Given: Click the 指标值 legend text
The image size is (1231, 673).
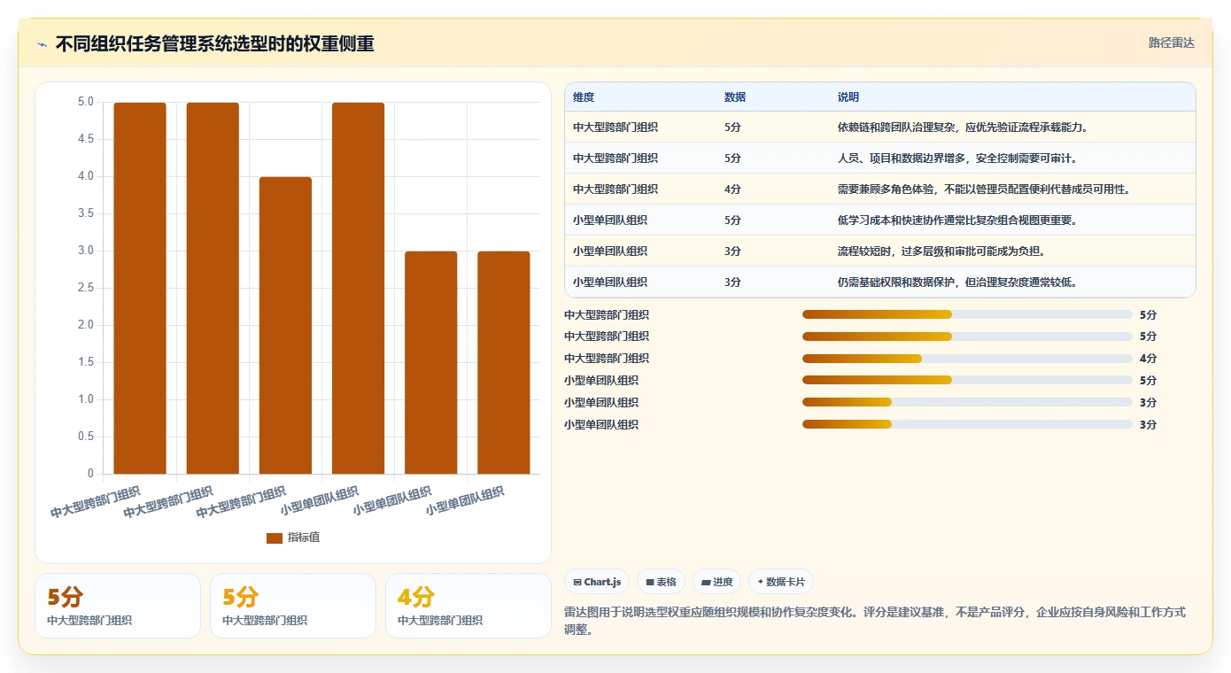Looking at the screenshot, I should (304, 538).
